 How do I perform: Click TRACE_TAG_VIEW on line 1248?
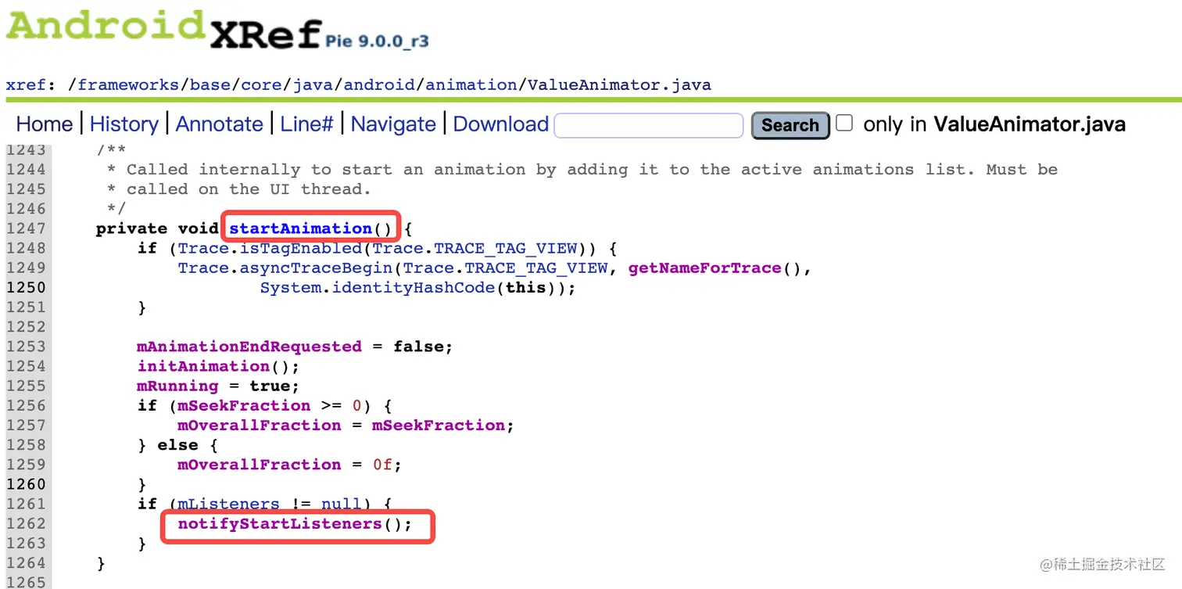pos(505,249)
